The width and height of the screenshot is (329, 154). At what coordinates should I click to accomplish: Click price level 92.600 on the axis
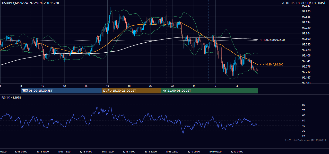306,39
